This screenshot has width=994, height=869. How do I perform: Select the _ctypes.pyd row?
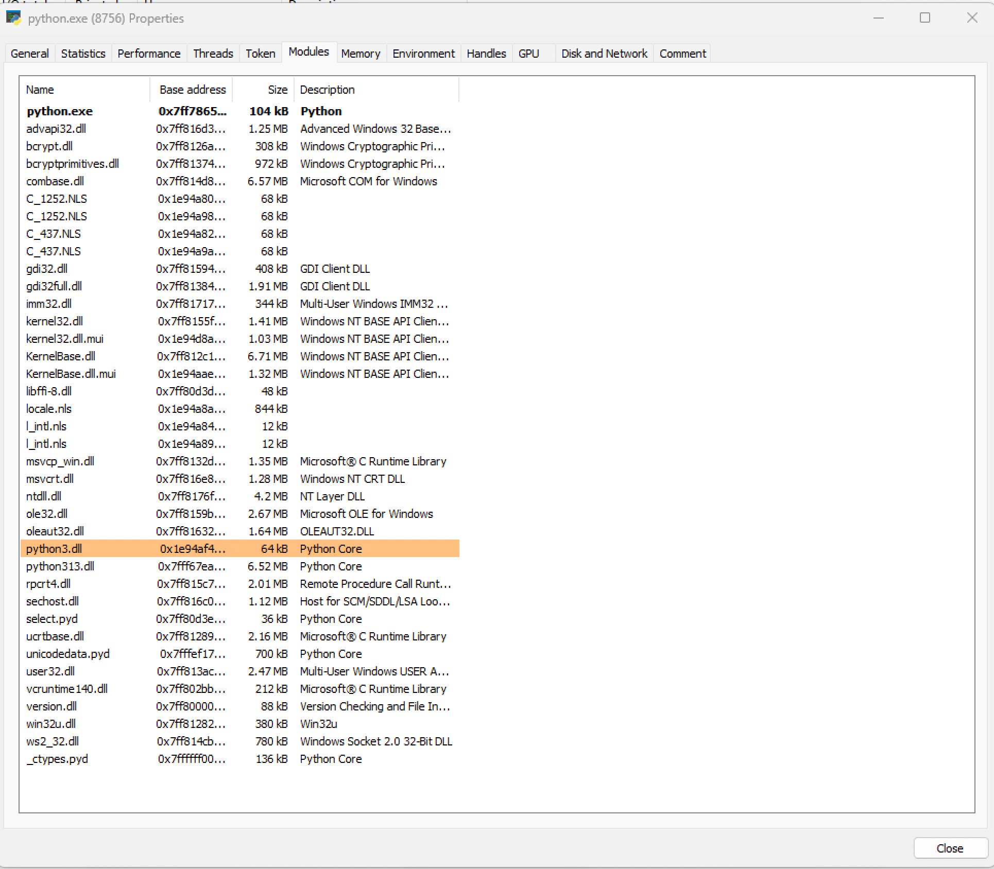240,759
